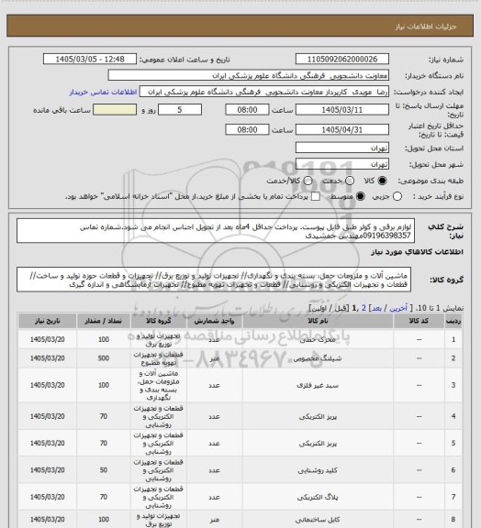Open the بعد next-page link
This screenshot has height=528, width=481.
pos(376,308)
